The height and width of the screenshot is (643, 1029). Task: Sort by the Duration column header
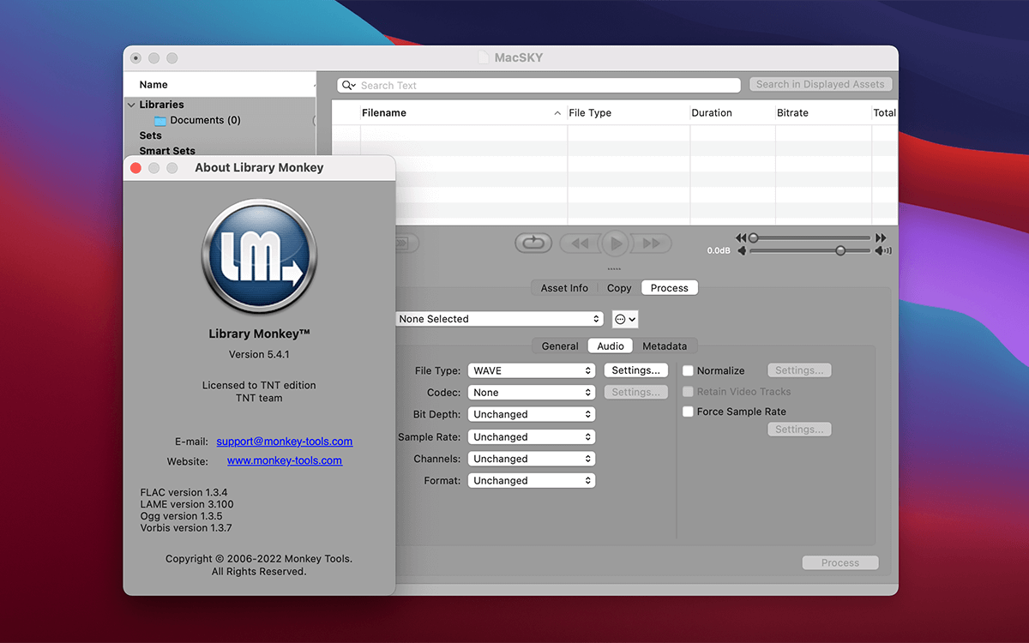click(x=733, y=113)
